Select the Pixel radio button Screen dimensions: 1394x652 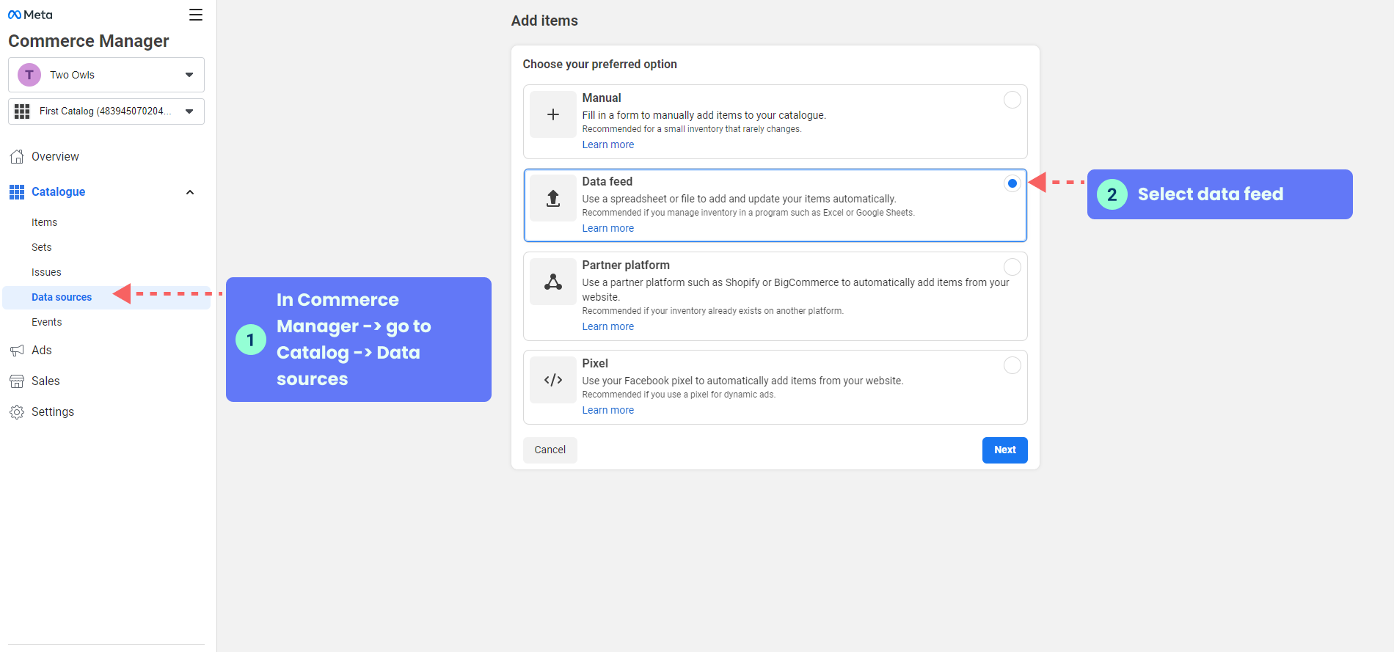[x=1012, y=365]
